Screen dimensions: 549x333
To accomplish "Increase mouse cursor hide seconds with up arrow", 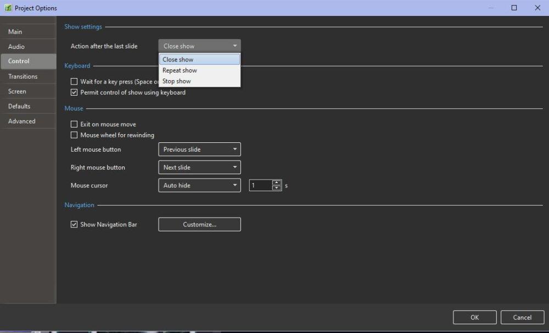I will point(277,183).
